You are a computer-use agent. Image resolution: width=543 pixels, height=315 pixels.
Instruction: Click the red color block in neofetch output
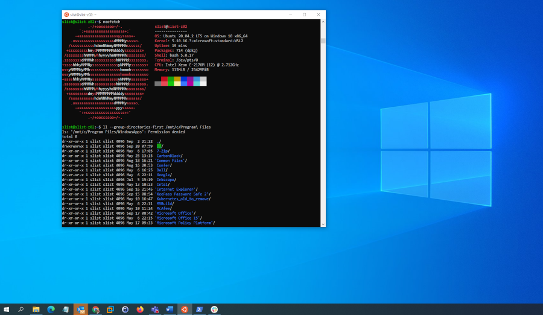click(164, 79)
